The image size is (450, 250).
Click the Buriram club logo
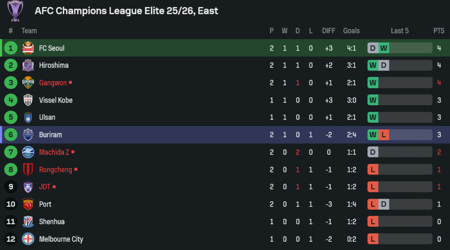point(28,135)
